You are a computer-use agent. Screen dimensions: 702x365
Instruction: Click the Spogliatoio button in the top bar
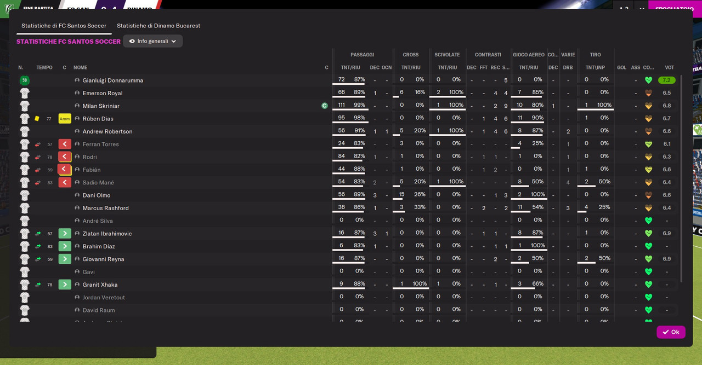click(675, 9)
